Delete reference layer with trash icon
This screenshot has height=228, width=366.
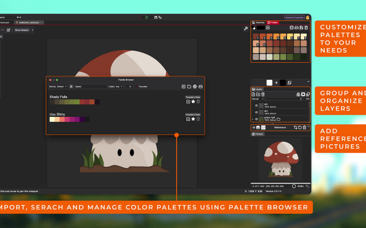tap(304, 128)
